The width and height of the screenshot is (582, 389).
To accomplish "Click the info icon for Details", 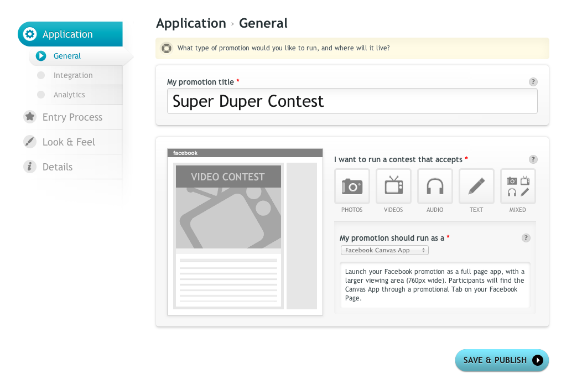I will (30, 167).
